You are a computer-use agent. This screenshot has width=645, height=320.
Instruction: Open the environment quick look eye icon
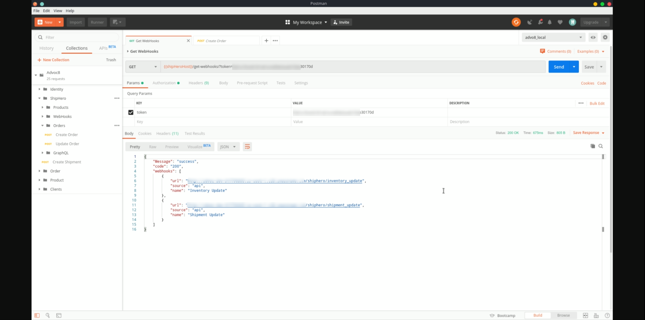[593, 37]
